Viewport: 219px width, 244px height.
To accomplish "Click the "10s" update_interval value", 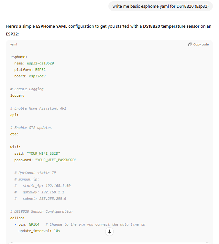I will pyautogui.click(x=57, y=231).
